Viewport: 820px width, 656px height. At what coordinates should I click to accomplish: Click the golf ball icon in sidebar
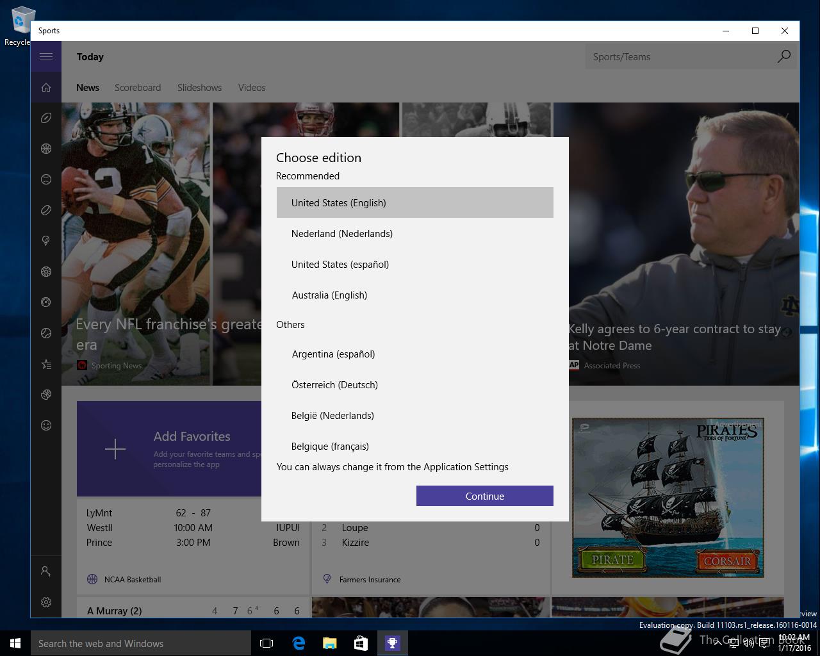(x=46, y=241)
